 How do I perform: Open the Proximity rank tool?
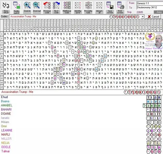tap(88, 7)
